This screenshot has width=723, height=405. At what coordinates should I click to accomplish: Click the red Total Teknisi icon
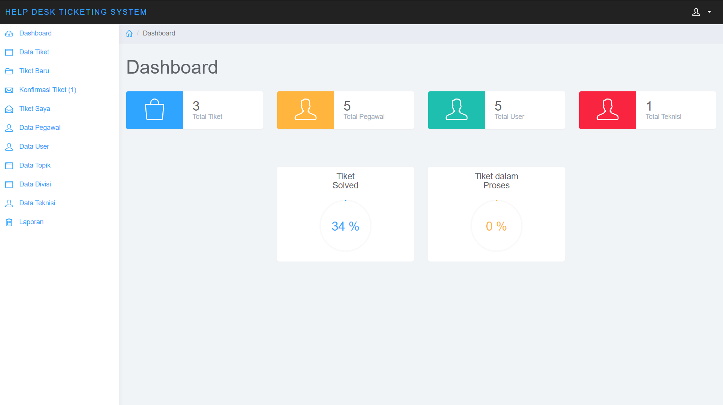coord(607,110)
